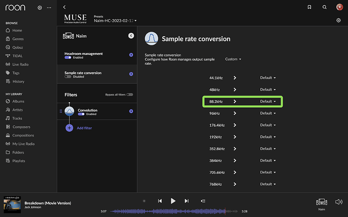Toggle Sample rate conversion switch
Image resolution: width=348 pixels, height=217 pixels.
(68, 77)
